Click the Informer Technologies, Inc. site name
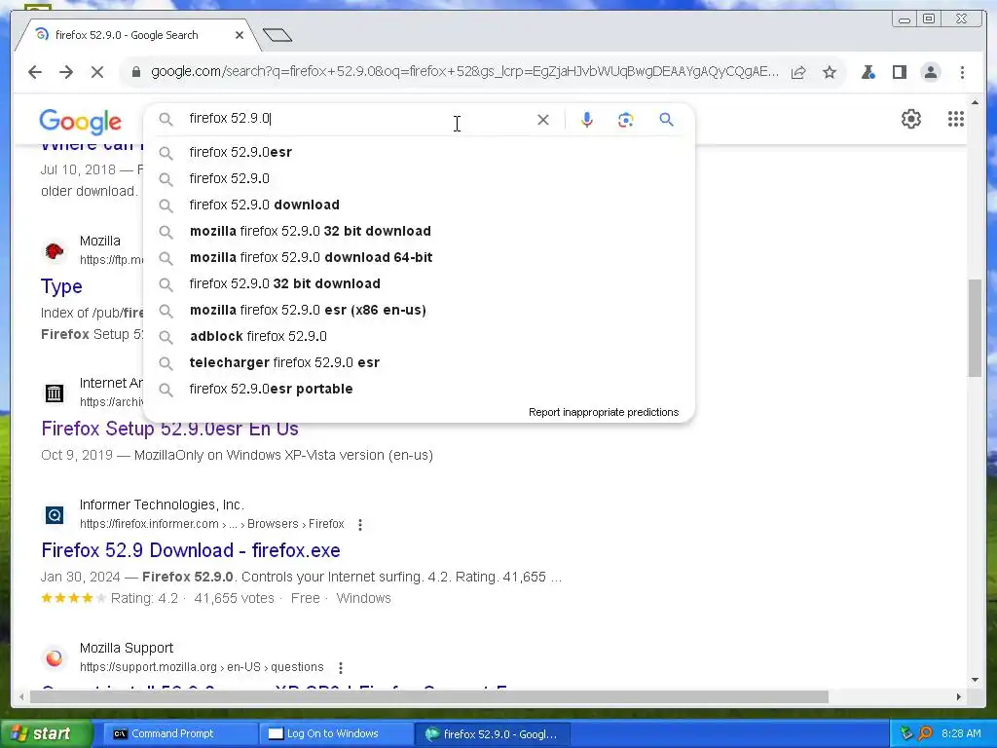 coord(162,505)
